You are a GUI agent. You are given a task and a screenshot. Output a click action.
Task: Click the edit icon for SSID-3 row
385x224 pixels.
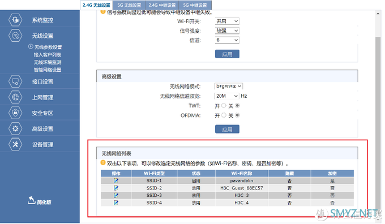tap(116, 195)
